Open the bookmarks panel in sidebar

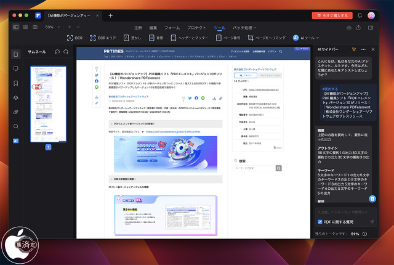tap(16, 83)
